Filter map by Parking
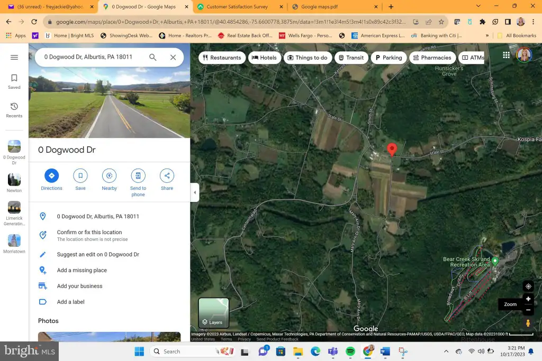Screen dimensions: 542x361 pos(389,58)
